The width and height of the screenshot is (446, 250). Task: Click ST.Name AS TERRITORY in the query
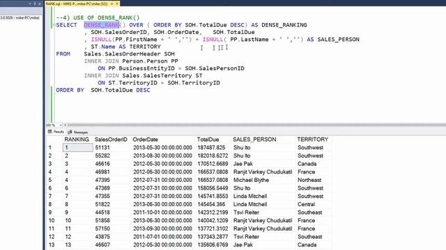[x=125, y=47]
